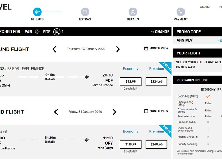Go to next day after 31 January
Viewport: 222px width, 166px height.
[114, 112]
